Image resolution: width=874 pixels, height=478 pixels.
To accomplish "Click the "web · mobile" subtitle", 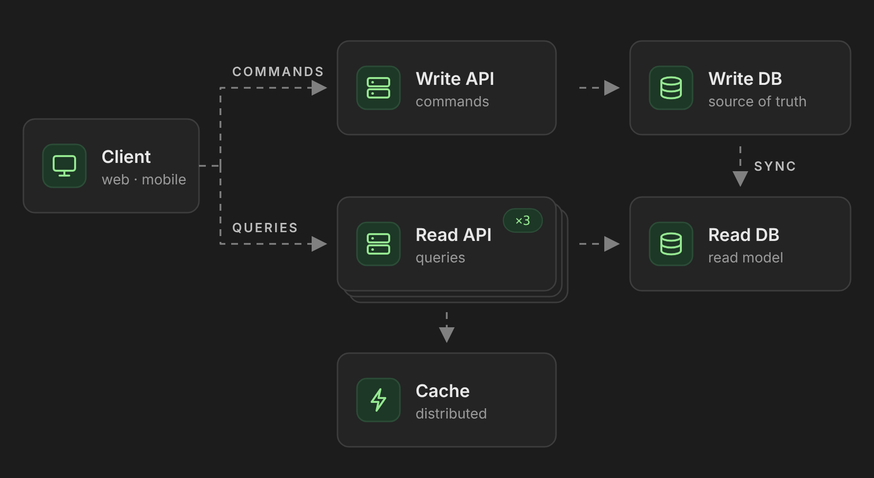I will [x=144, y=179].
